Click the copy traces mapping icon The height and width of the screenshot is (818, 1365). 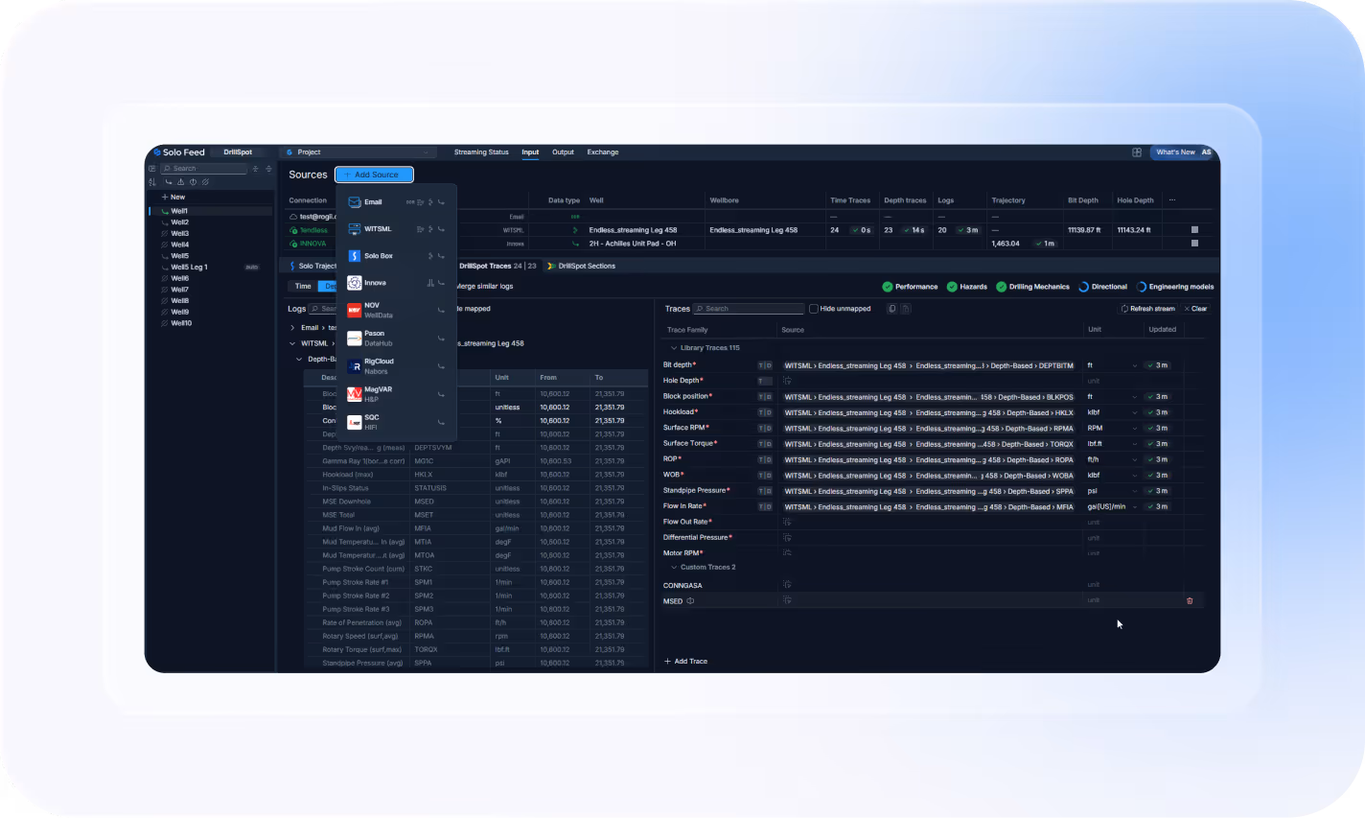click(x=892, y=309)
